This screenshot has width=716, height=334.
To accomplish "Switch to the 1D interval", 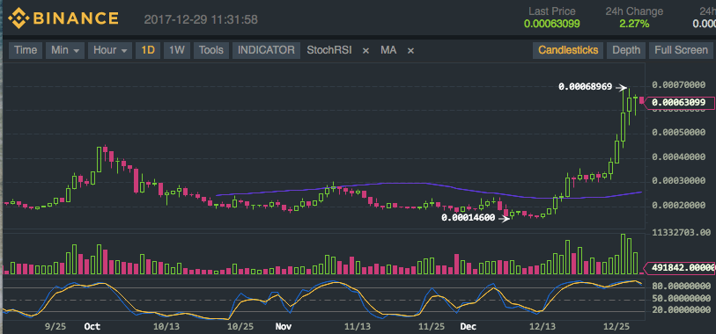I will [x=147, y=50].
